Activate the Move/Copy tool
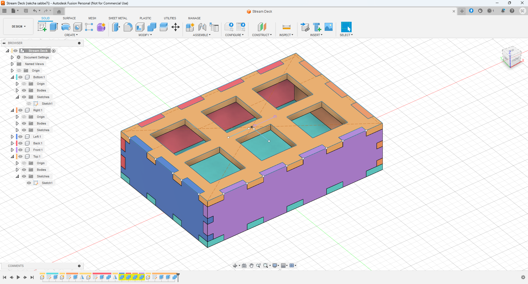This screenshot has width=528, height=284. 176,27
